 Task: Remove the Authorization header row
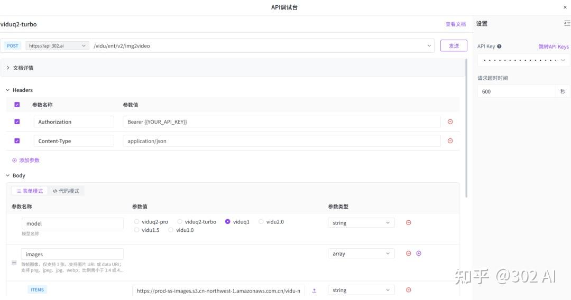(450, 121)
